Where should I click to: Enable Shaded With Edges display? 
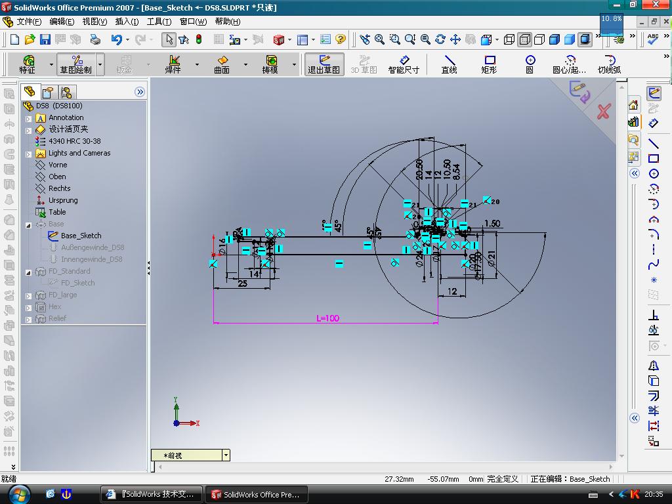555,39
